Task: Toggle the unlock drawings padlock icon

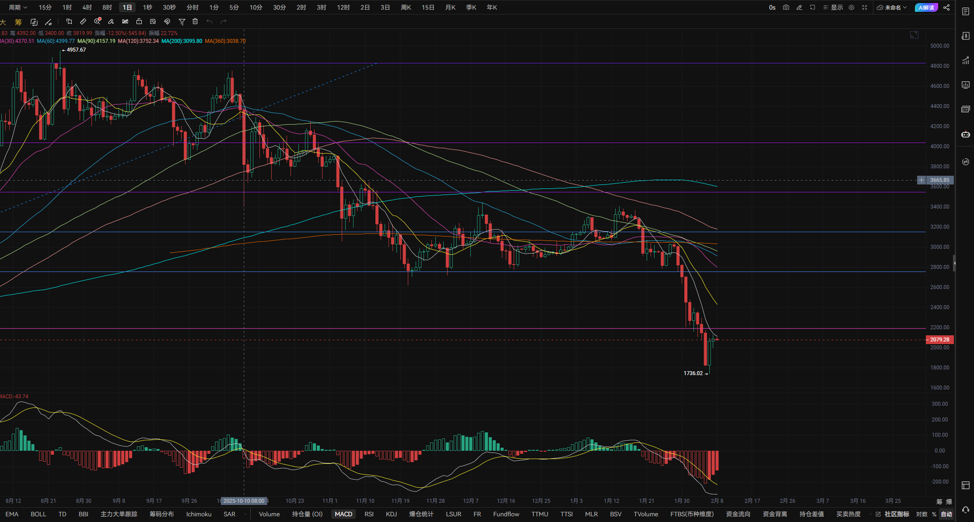Action: (x=139, y=21)
